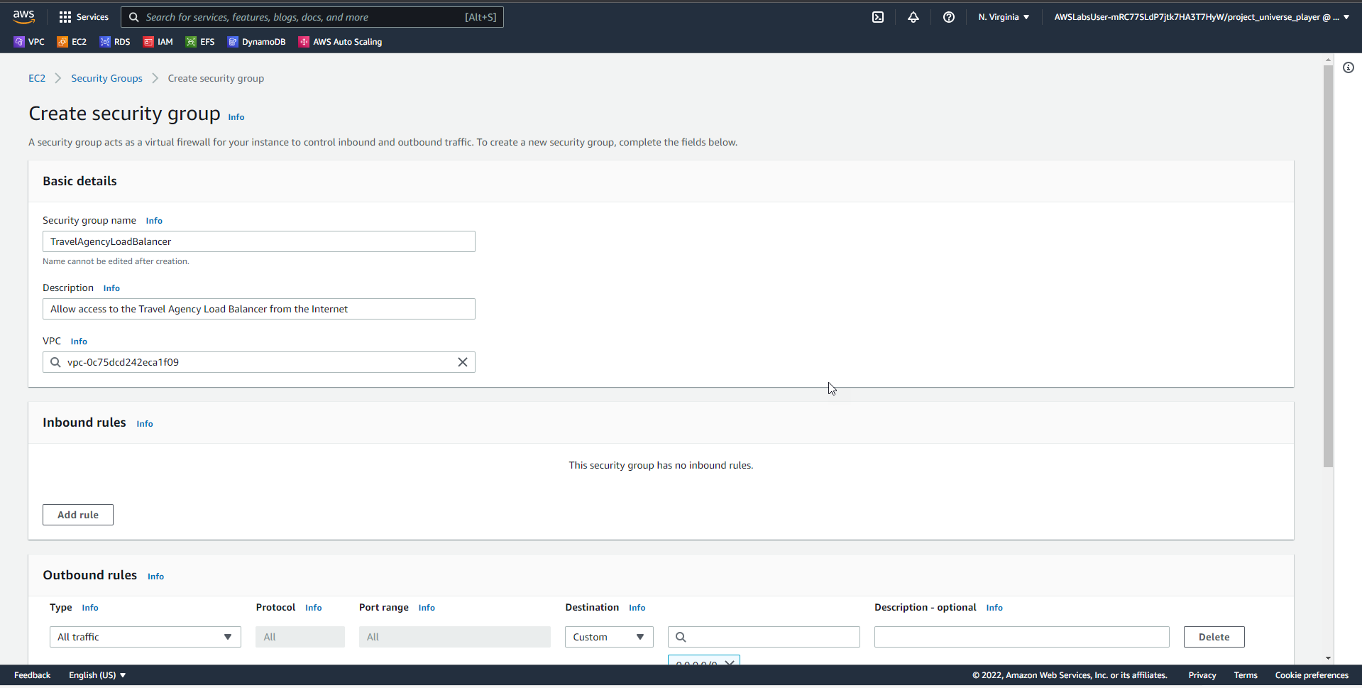Image resolution: width=1362 pixels, height=688 pixels.
Task: Click the outbound Destination search field
Action: [x=764, y=637]
